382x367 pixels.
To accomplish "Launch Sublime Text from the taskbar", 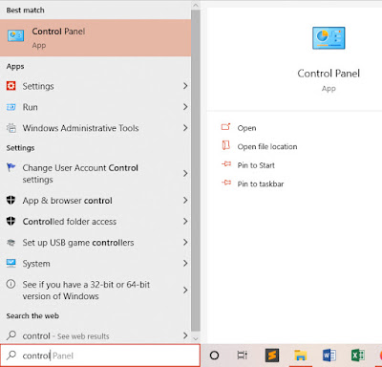I will [x=272, y=355].
